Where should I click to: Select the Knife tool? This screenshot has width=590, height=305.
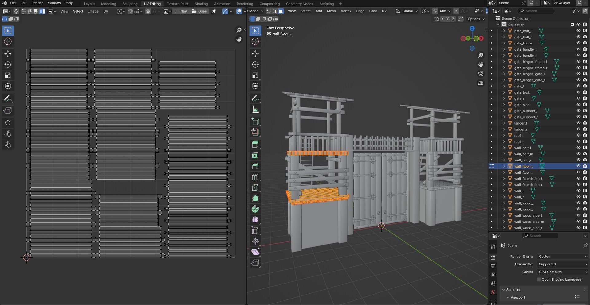click(255, 187)
